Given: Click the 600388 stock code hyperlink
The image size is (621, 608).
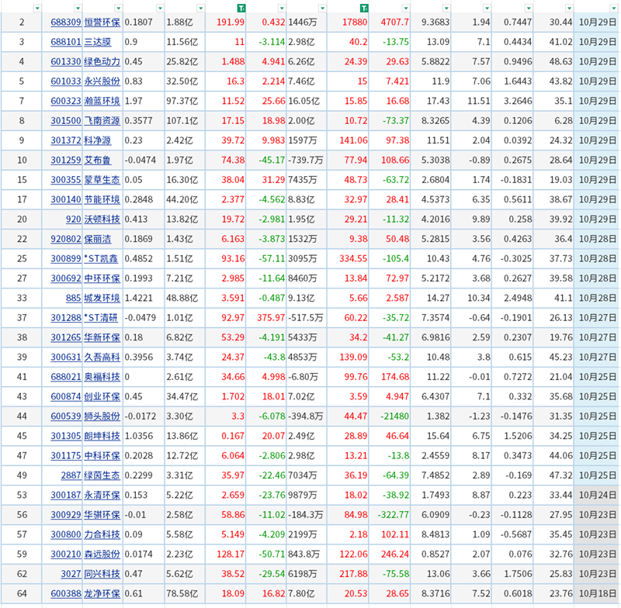Looking at the screenshot, I should point(66,593).
